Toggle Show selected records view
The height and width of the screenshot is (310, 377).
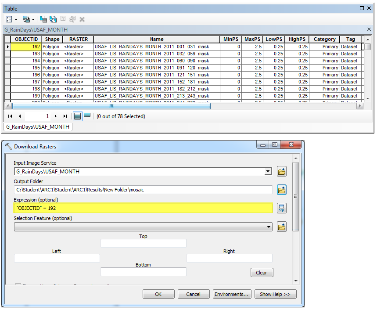click(87, 116)
